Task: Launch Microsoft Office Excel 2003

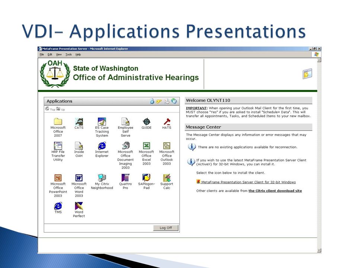Action: pyautogui.click(x=147, y=146)
